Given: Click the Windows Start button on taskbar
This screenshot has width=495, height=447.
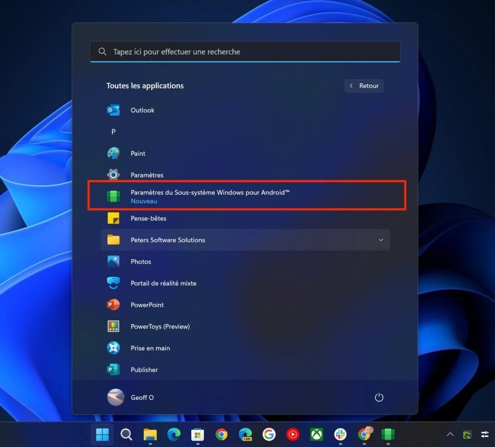Looking at the screenshot, I should [102, 435].
